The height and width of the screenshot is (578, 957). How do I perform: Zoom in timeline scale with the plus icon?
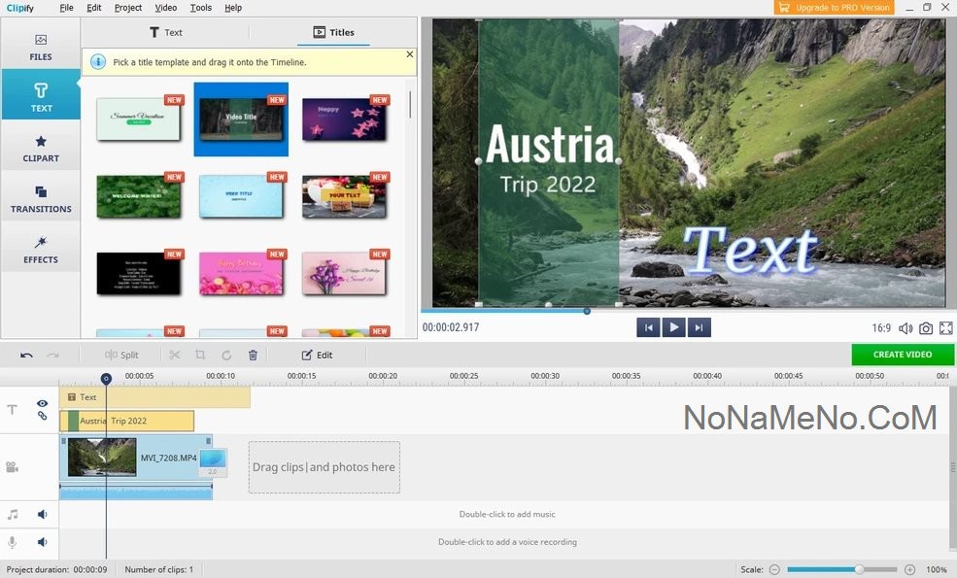pyautogui.click(x=909, y=569)
